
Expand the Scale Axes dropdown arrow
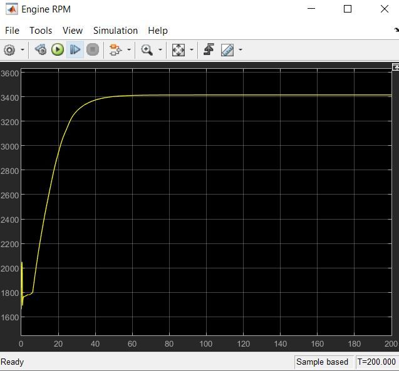pyautogui.click(x=192, y=50)
